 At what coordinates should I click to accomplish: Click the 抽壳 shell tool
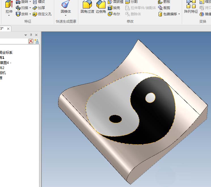(114, 8)
